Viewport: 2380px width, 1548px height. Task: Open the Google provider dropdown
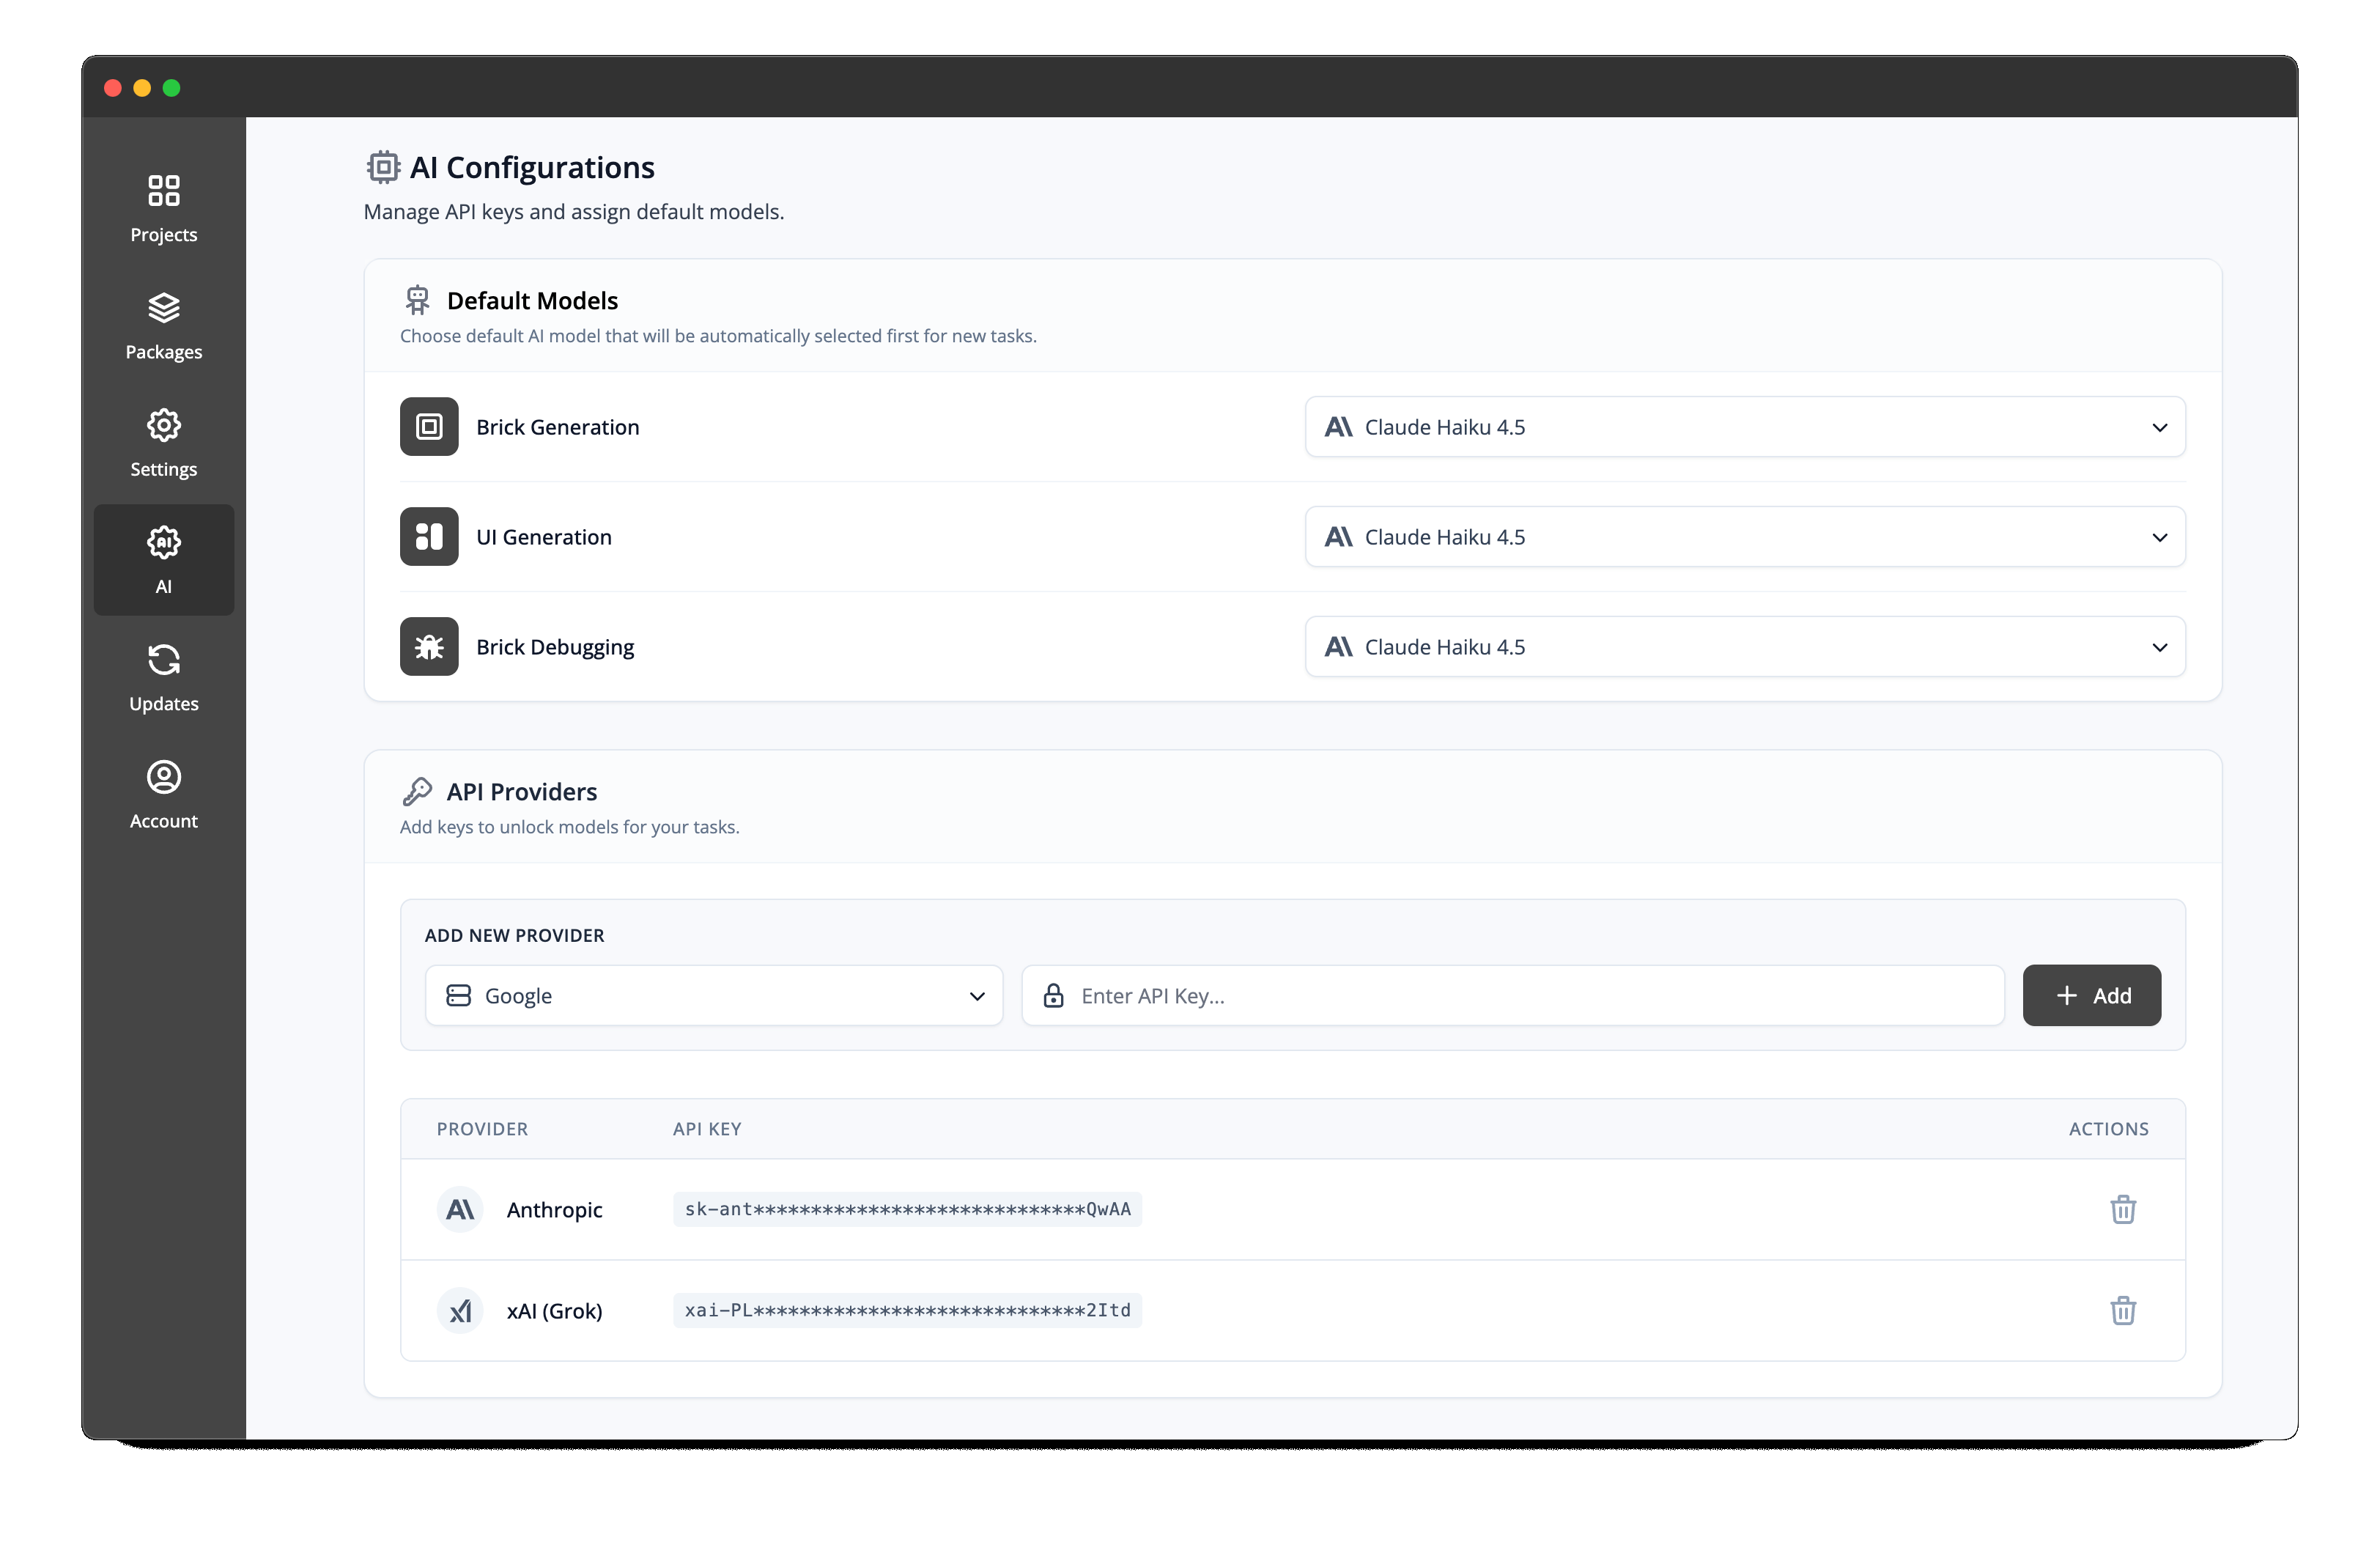(x=714, y=995)
